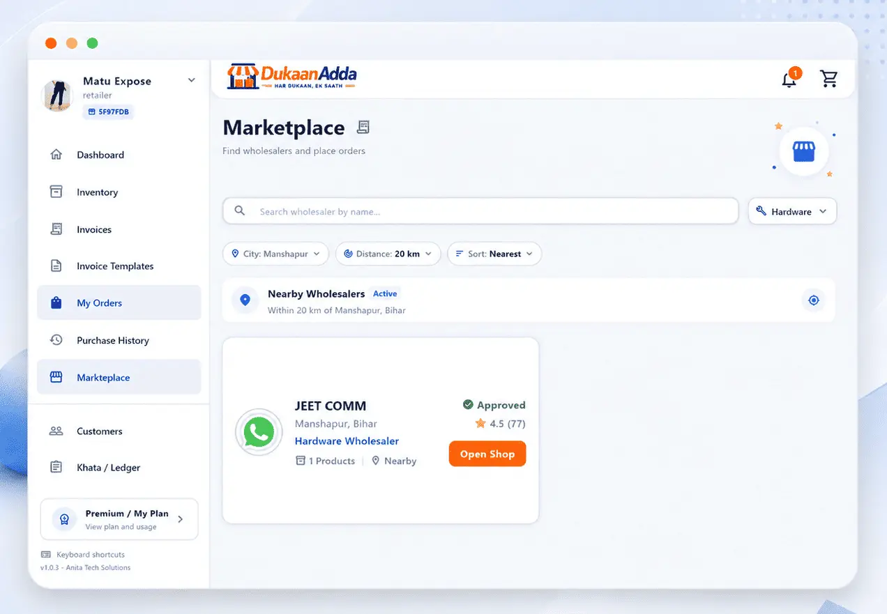Click the Invoice Templates document icon
Screen dimensions: 887x614
[x=56, y=266]
